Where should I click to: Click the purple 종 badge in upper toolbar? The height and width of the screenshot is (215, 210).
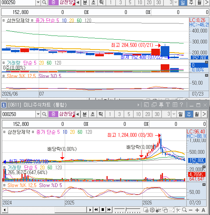coord(53,2)
